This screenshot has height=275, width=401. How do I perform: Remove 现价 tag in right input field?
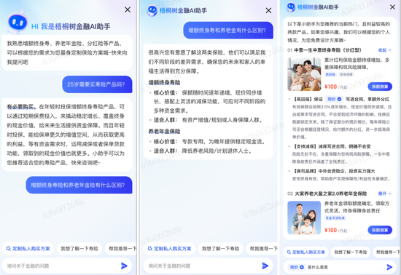[302, 267]
